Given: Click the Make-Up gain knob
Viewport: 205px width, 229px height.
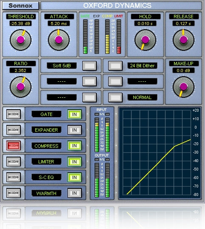Looking at the screenshot, I should 183,87.
